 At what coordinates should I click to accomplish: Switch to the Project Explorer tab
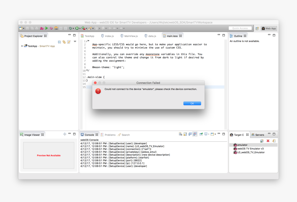pyautogui.click(x=33, y=36)
